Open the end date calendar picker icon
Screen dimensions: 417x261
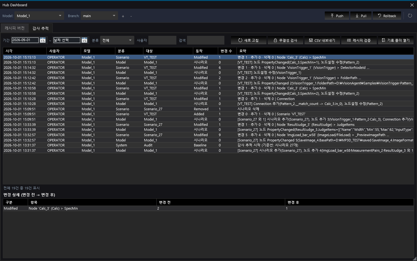pos(84,40)
